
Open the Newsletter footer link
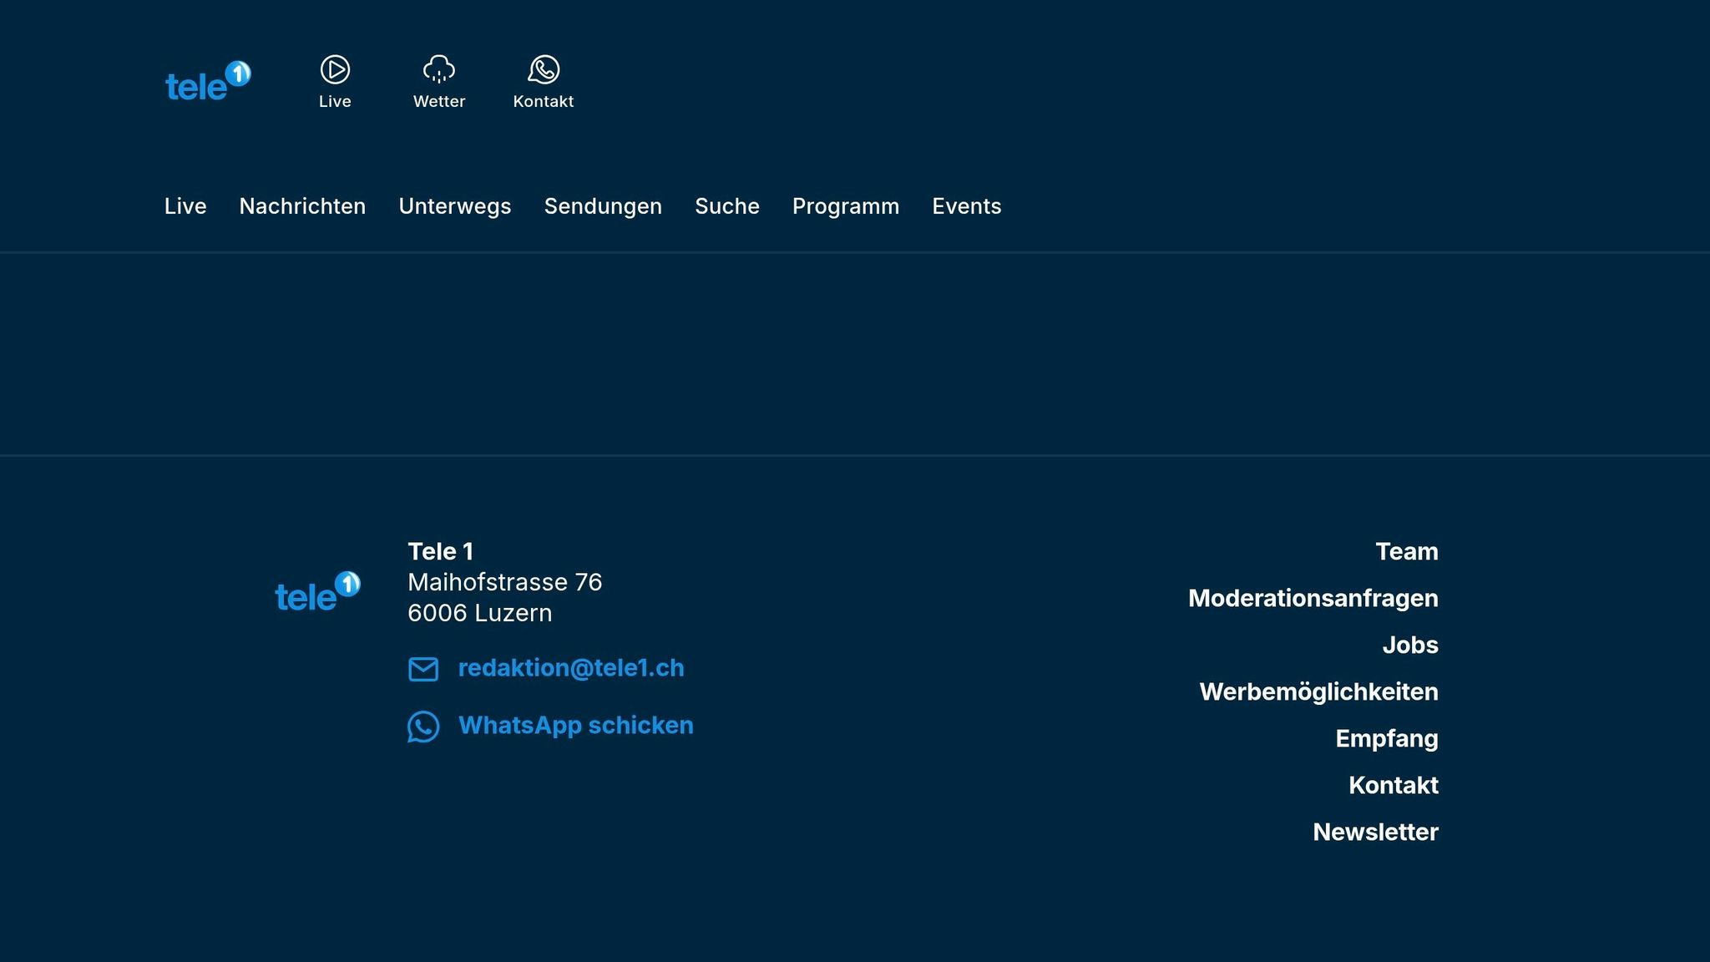[1376, 832]
